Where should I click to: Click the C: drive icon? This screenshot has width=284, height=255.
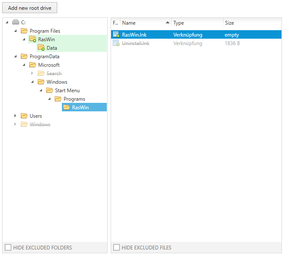[16, 23]
